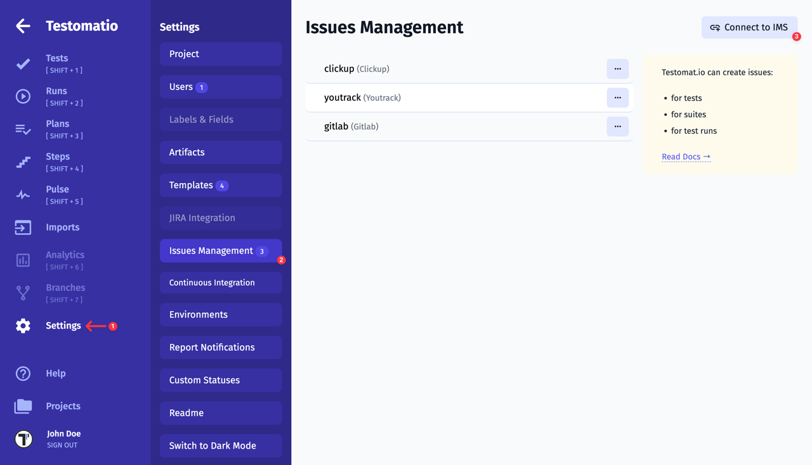Click the Steps staircase icon

pos(23,162)
